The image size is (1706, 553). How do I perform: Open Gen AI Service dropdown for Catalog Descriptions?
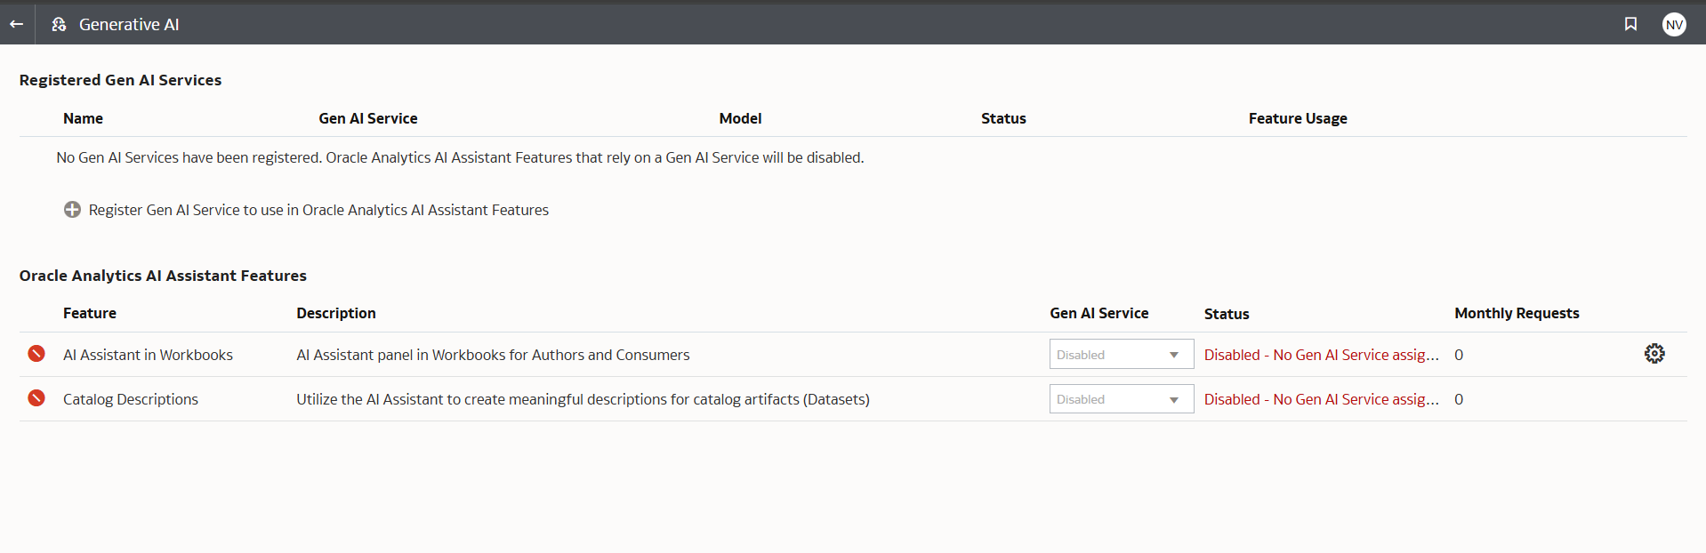[1122, 399]
